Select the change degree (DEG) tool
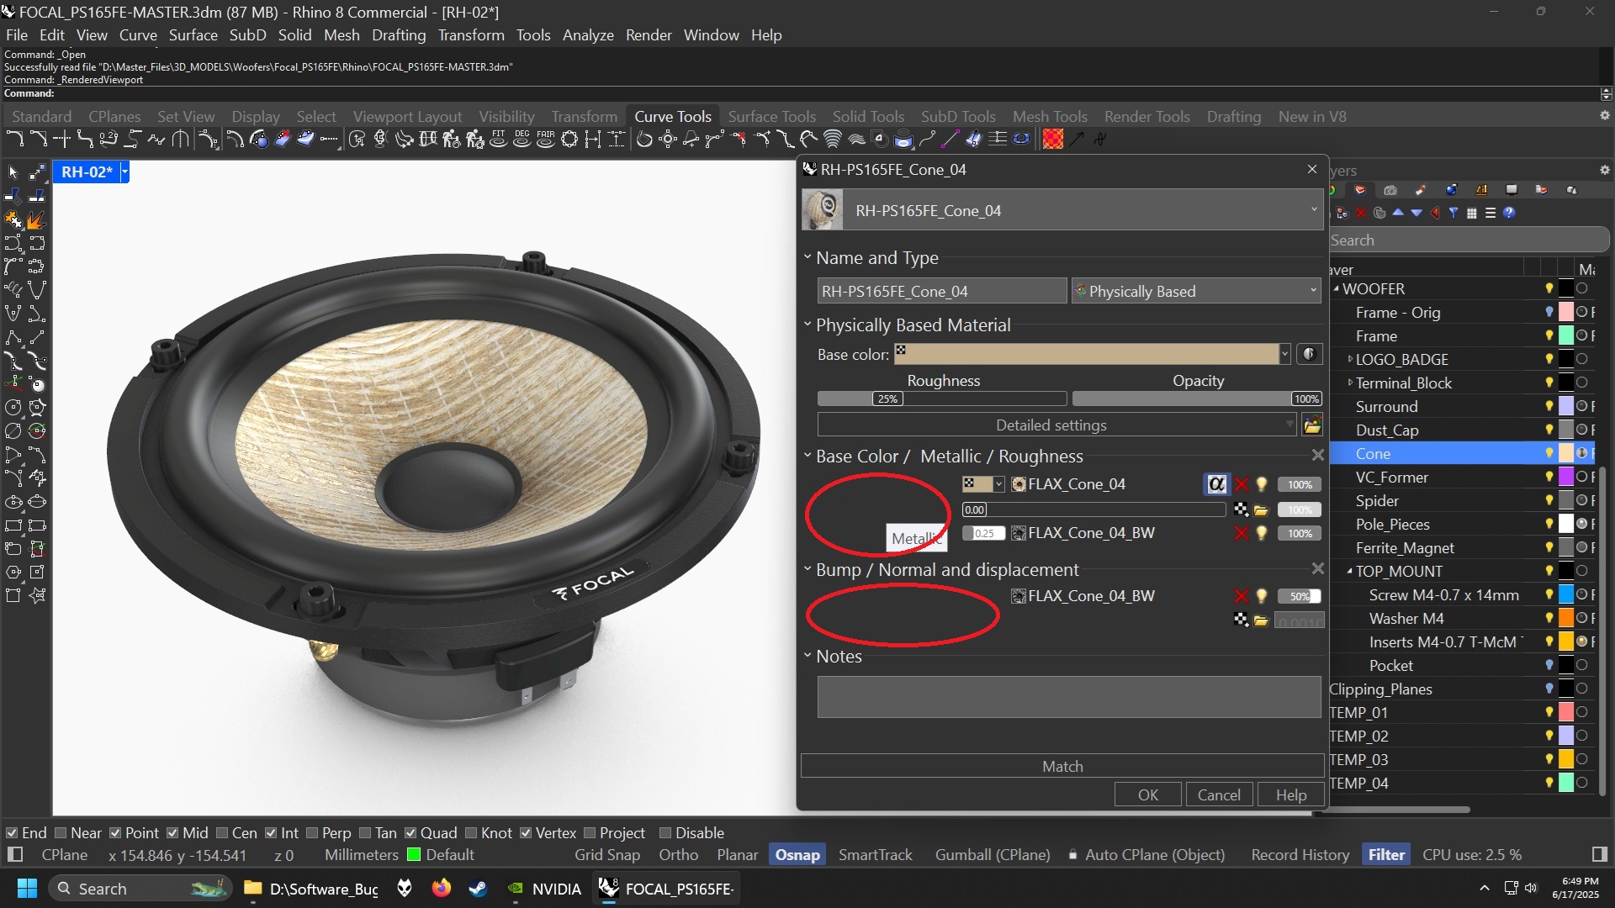This screenshot has width=1615, height=908. (x=522, y=139)
